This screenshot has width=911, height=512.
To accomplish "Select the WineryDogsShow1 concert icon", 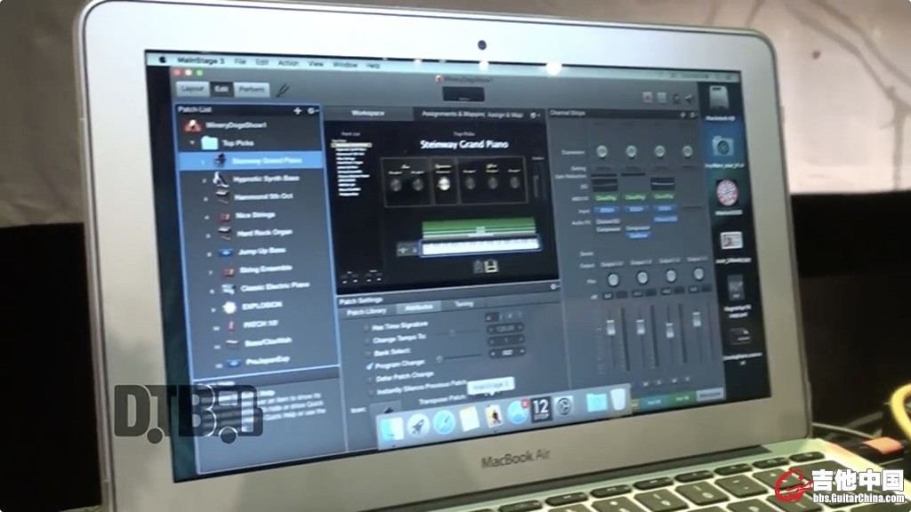I will 192,125.
